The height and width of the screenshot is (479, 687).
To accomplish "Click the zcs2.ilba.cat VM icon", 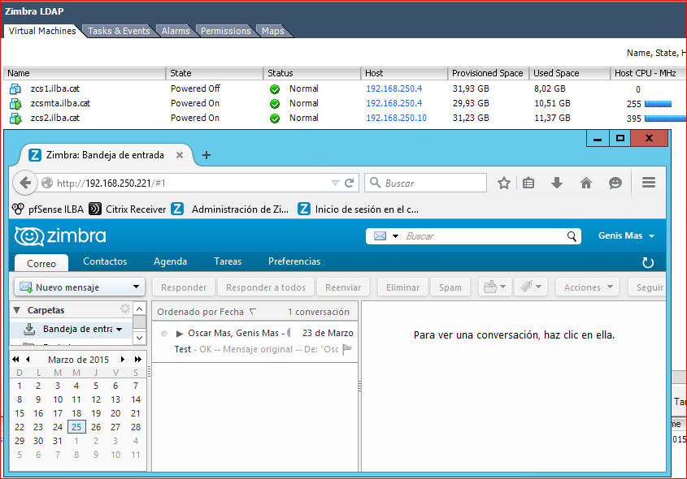I will pyautogui.click(x=15, y=118).
